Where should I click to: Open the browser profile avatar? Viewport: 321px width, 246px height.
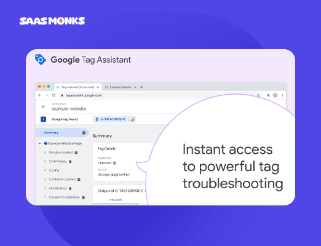click(x=275, y=95)
